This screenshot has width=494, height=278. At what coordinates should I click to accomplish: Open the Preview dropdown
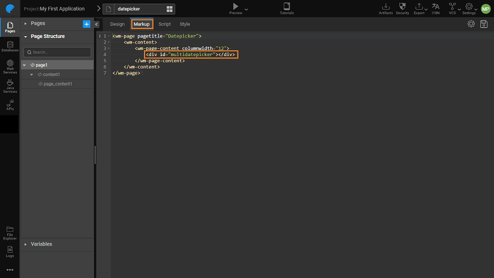pyautogui.click(x=246, y=10)
